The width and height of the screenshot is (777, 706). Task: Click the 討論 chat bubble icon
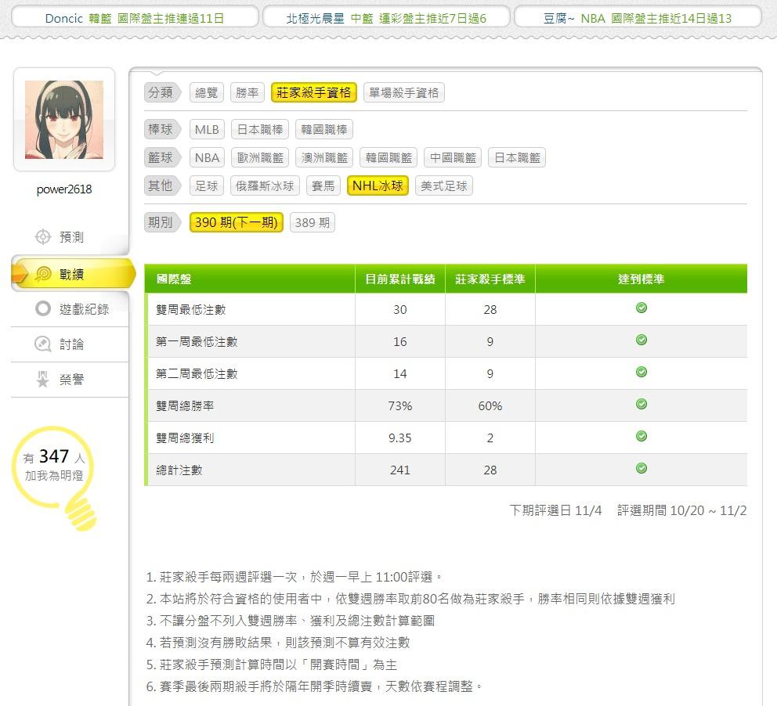(43, 344)
